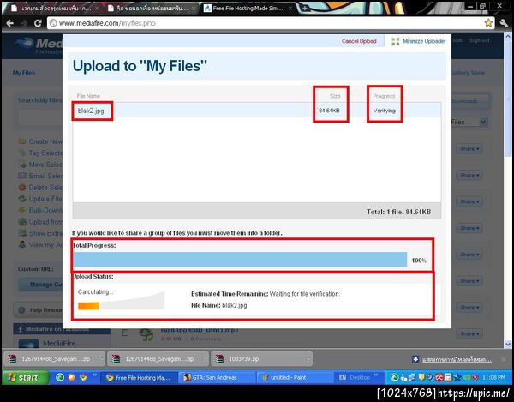Click the browser forward arrow
The image size is (514, 402).
(24, 23)
